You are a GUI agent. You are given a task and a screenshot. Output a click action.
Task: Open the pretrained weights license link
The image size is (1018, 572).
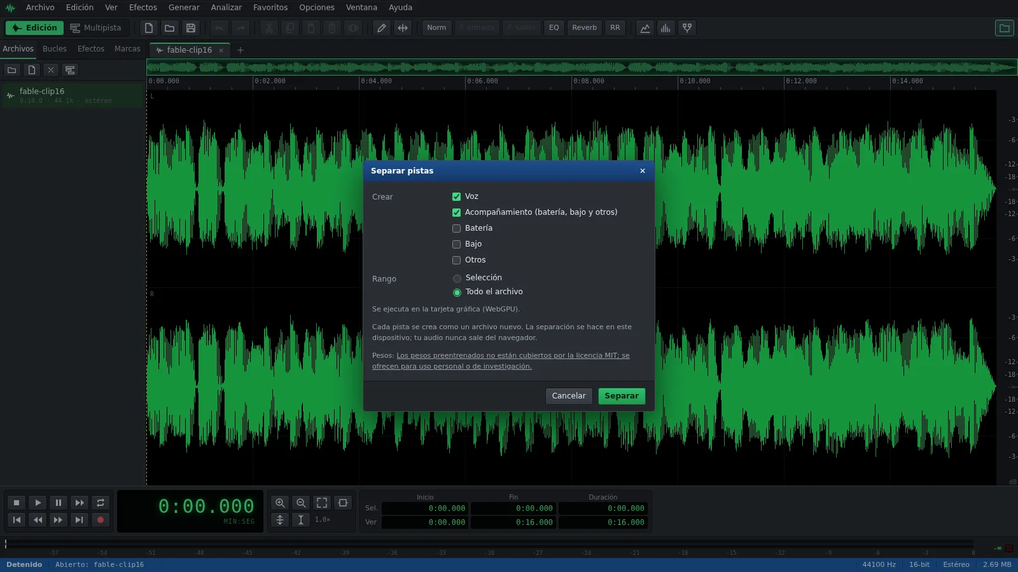(x=501, y=361)
